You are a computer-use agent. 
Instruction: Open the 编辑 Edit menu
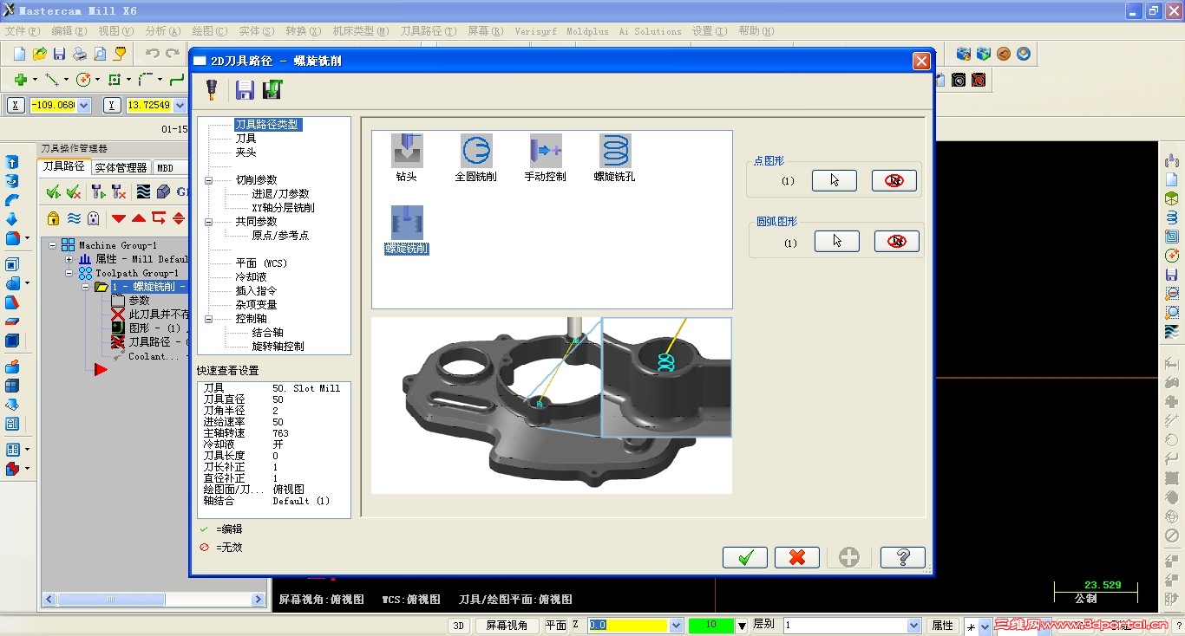tap(69, 31)
